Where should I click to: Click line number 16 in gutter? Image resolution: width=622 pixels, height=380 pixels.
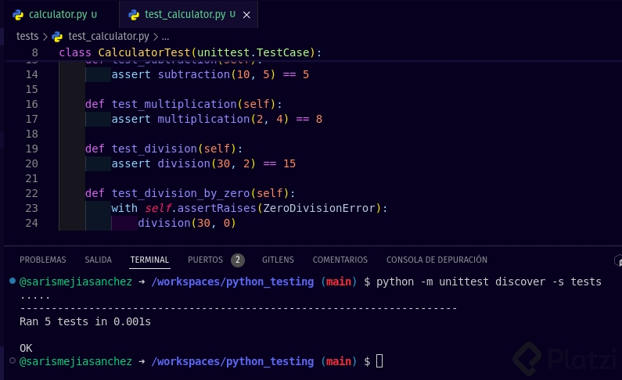[x=32, y=104]
